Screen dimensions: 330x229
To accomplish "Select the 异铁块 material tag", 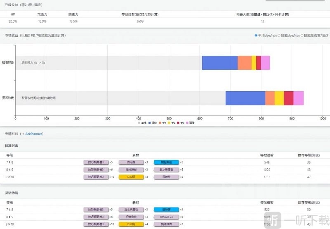I will (166, 177).
